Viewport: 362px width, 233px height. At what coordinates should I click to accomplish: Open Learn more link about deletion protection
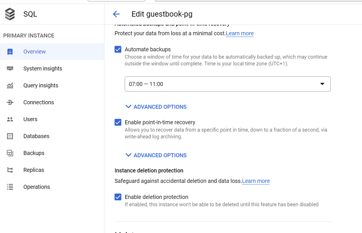pyautogui.click(x=256, y=181)
